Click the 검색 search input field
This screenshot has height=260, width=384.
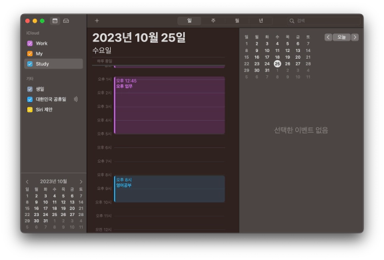324,21
